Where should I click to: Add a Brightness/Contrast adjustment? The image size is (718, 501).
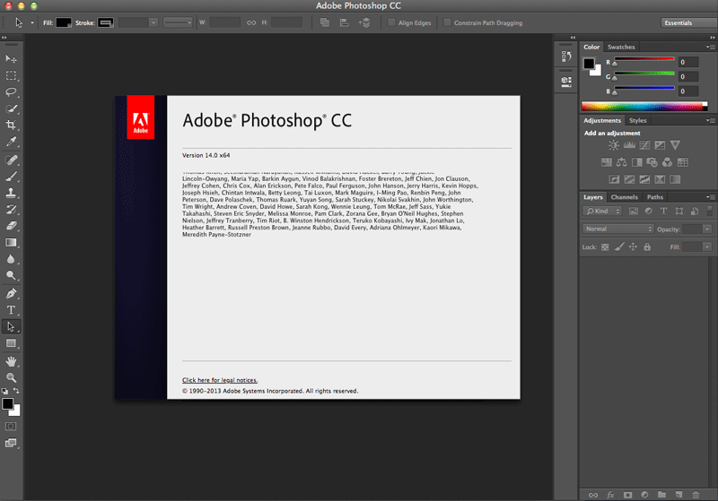(x=614, y=145)
